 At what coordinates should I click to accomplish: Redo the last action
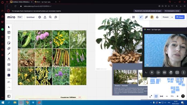tap(9, 87)
